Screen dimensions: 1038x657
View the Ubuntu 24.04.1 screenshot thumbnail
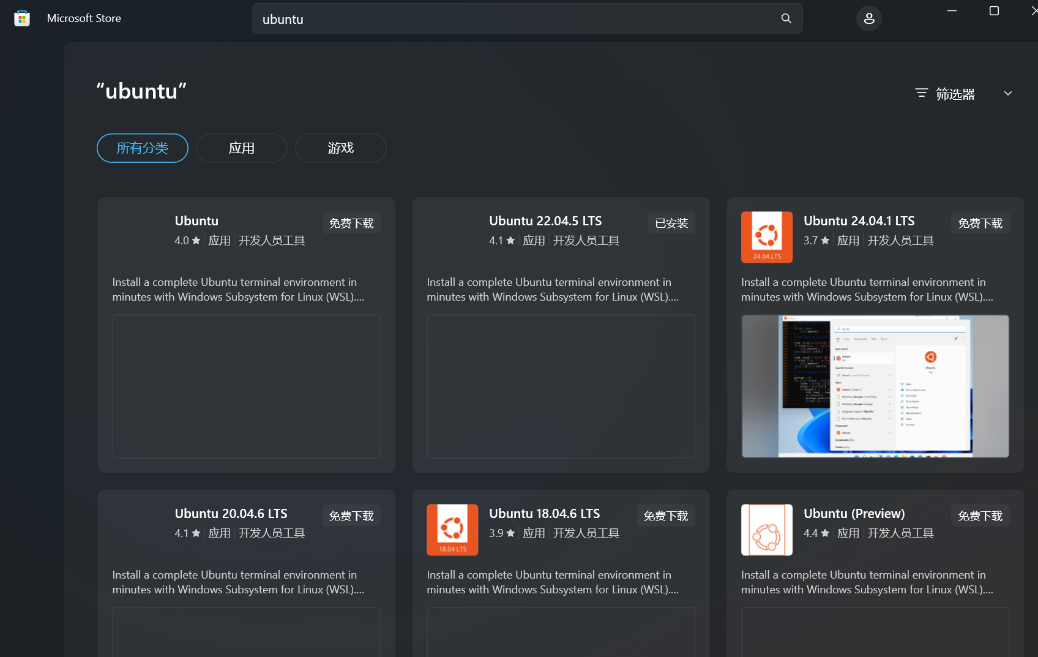[x=875, y=386]
